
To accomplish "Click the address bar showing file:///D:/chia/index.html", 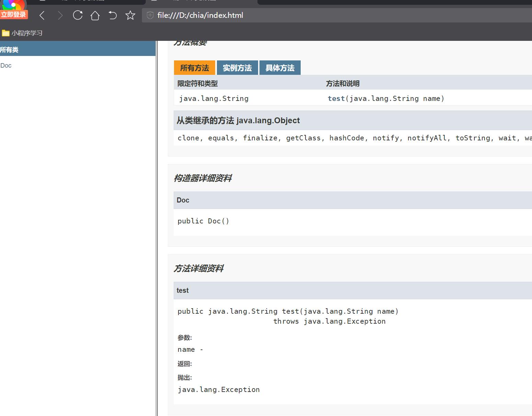I will [x=337, y=15].
